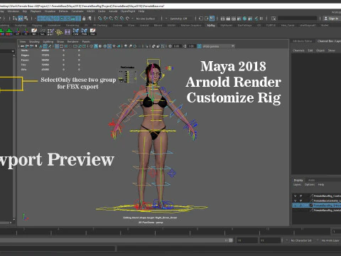The image size is (341, 256).
Task: Open the Windows menu
Action: [x=13, y=11]
